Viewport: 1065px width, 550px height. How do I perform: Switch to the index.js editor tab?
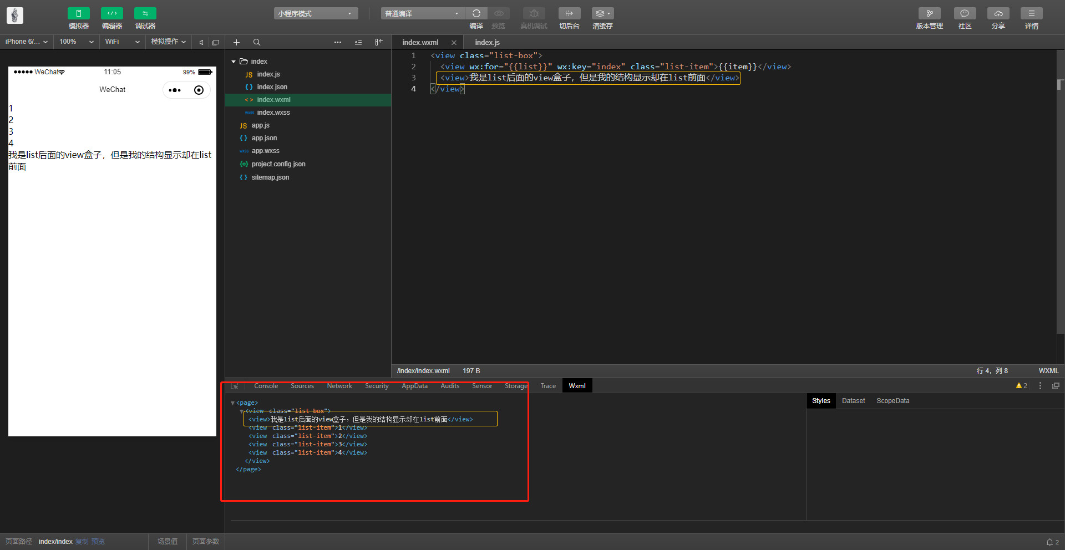[487, 42]
